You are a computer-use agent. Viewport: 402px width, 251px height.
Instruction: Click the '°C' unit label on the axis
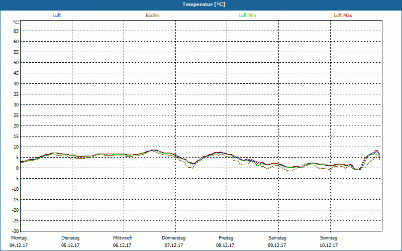pos(16,23)
